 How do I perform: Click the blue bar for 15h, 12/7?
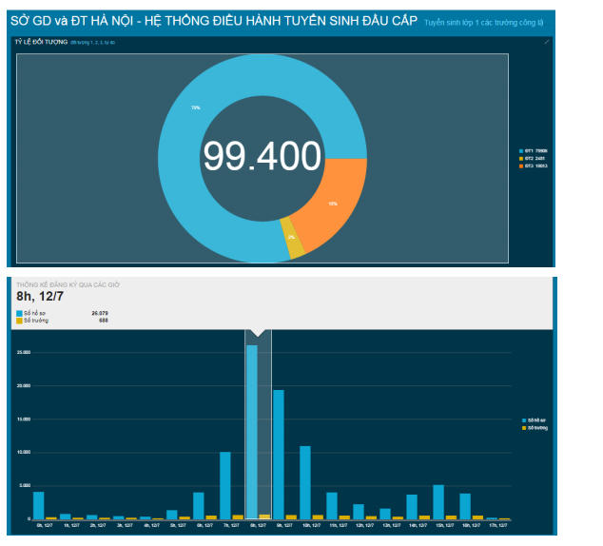click(x=438, y=501)
